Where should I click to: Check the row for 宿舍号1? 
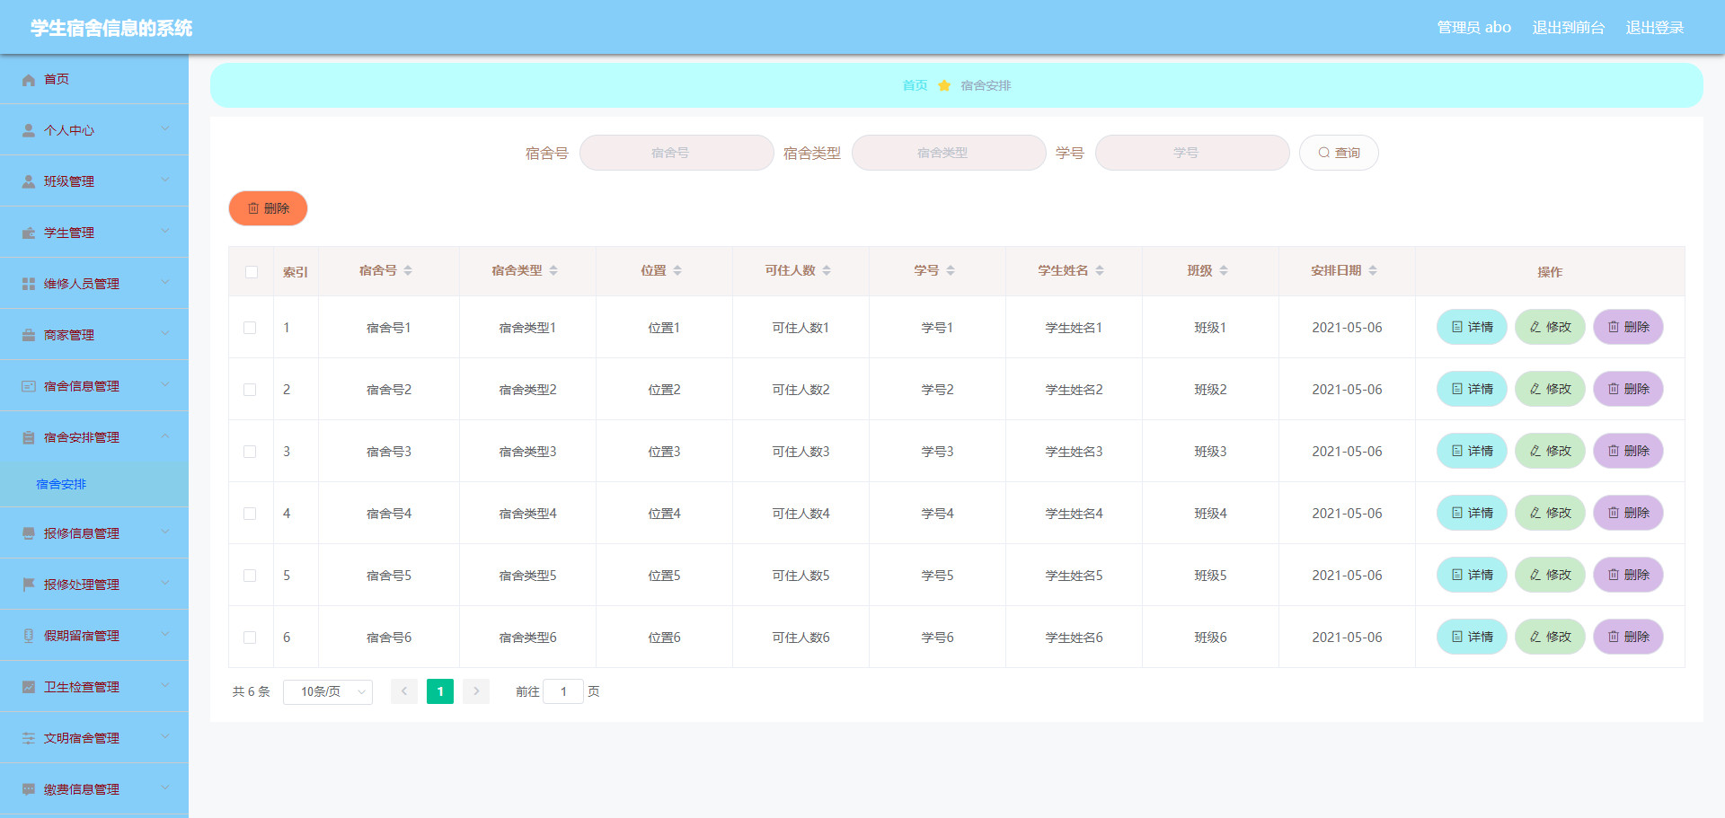tap(250, 328)
